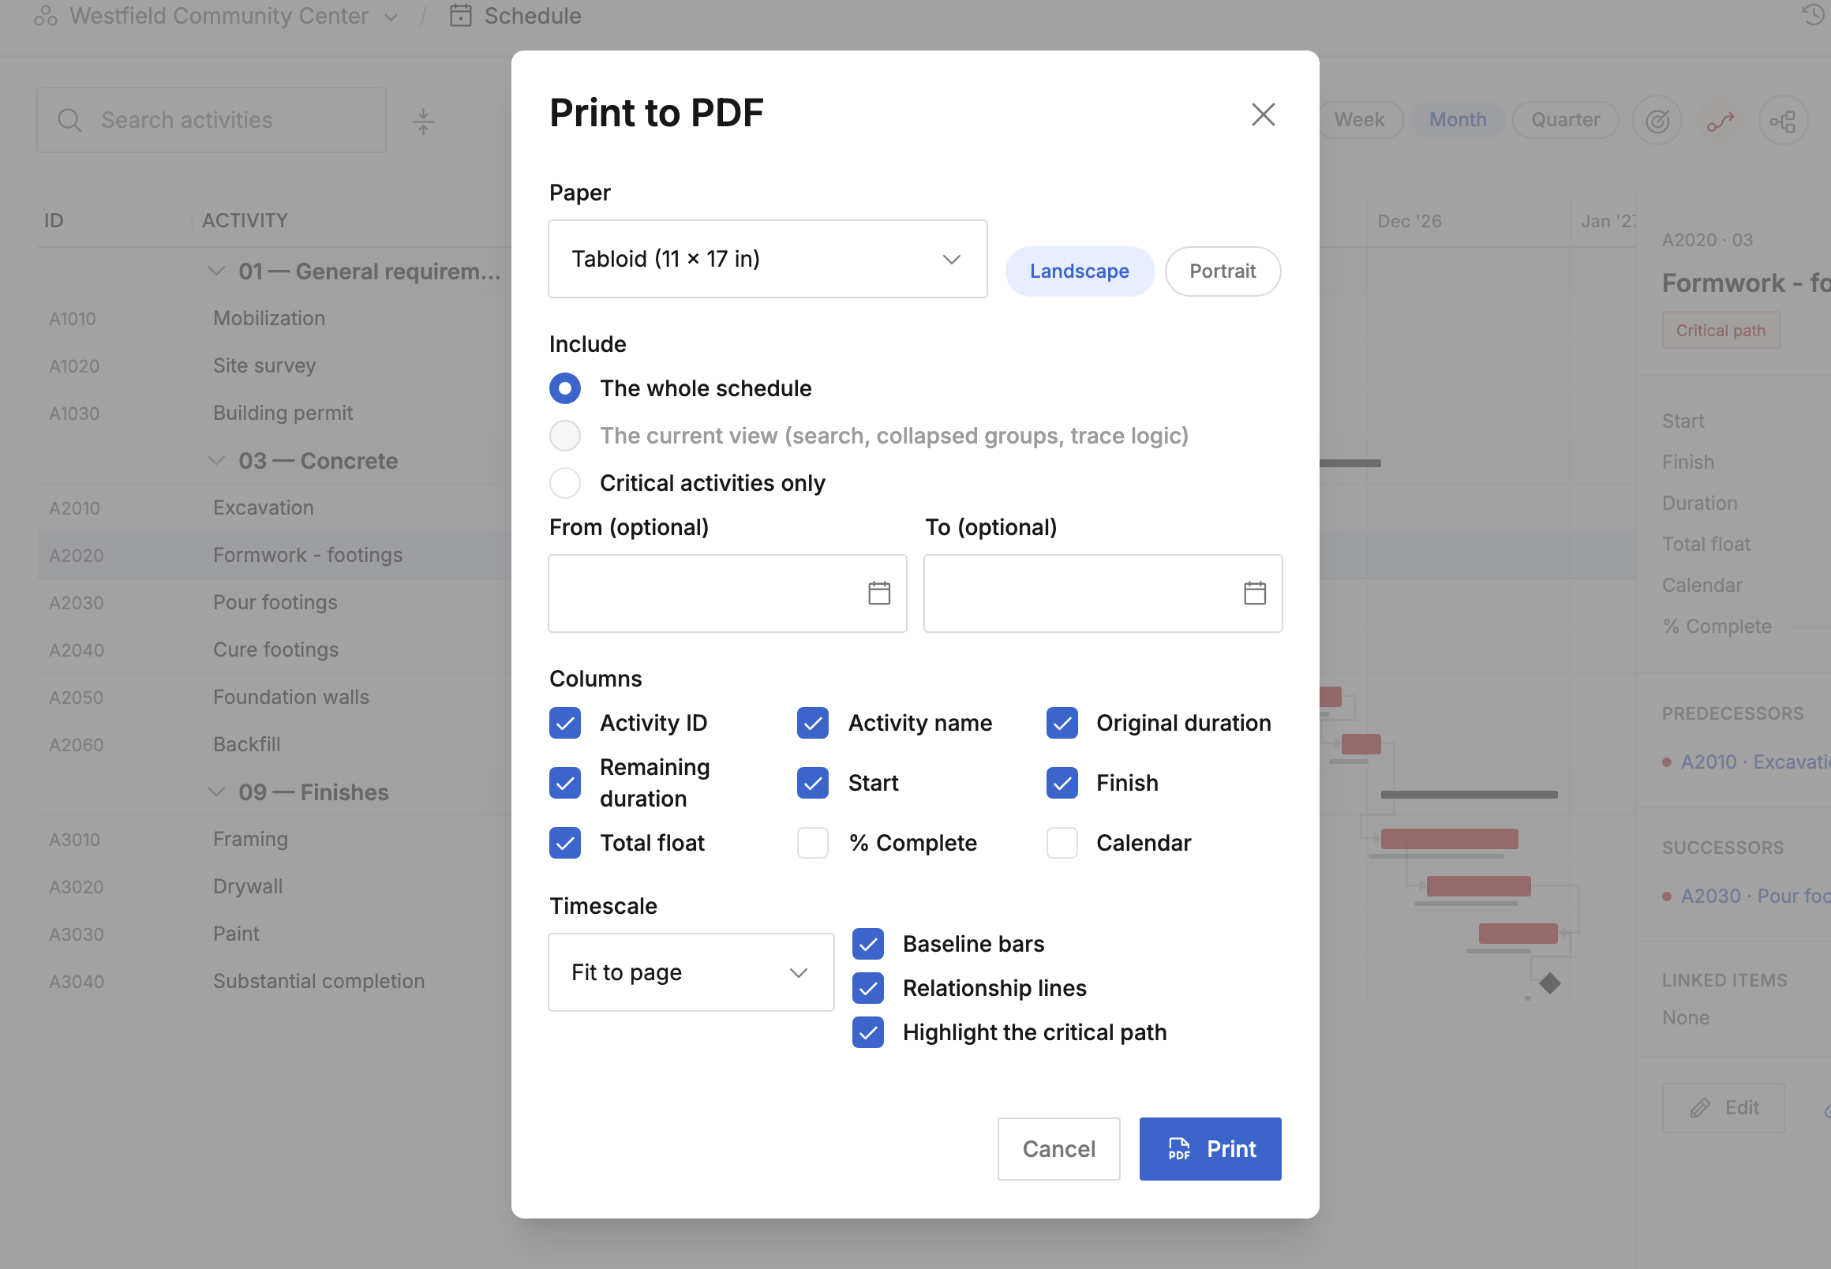Screen dimensions: 1831x1269
Task: Open the Paper size dropdown
Action: (767, 259)
